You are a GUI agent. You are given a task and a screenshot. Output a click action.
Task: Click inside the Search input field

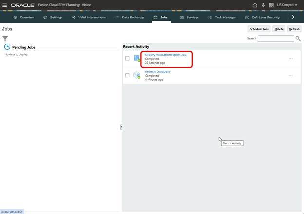coord(276,38)
